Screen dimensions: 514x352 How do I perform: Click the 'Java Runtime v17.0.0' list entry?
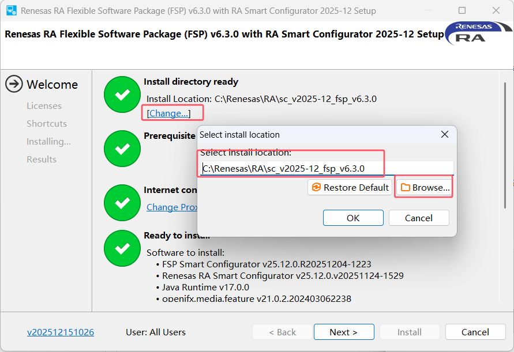click(x=205, y=287)
